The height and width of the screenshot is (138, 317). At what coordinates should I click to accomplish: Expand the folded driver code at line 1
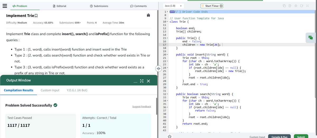(167, 12)
